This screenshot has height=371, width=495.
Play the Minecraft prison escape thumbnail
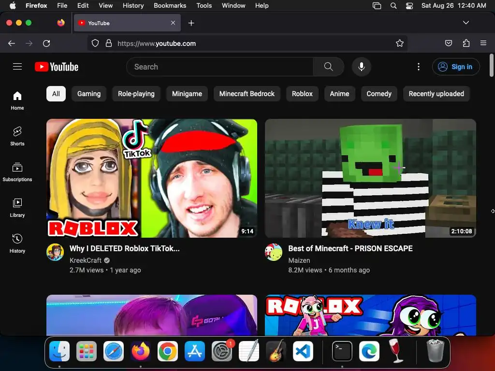(370, 178)
